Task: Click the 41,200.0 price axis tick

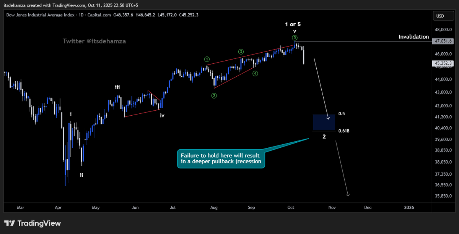Action: 444,117
